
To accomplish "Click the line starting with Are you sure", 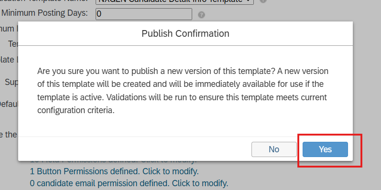I will [183, 71].
